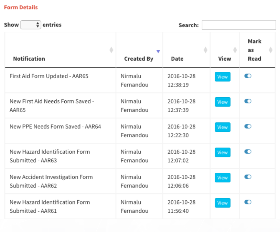Open View for Hazard Identification AAR63
The height and width of the screenshot is (232, 280).
[223, 152]
